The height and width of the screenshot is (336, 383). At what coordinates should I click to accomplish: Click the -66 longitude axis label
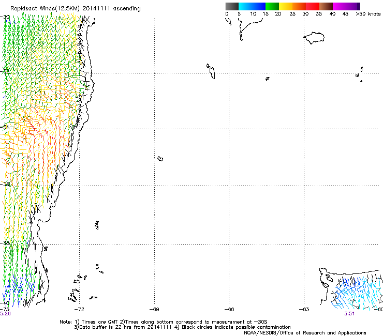229,309
